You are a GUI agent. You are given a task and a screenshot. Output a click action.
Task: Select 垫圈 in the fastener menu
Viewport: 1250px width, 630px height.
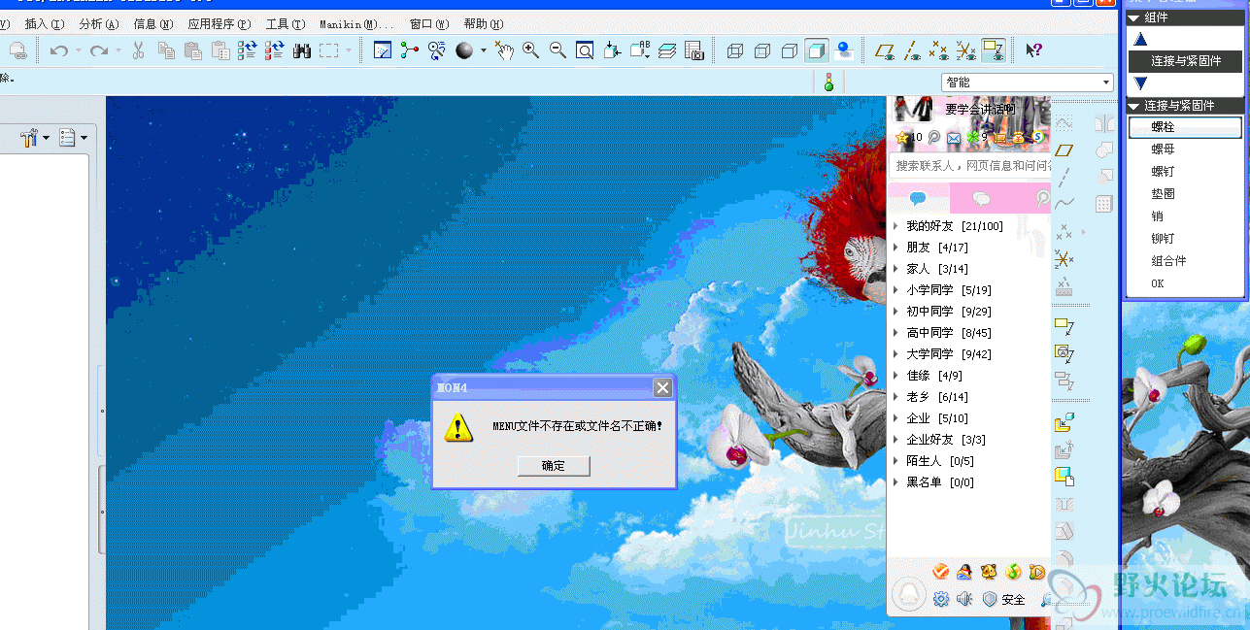coord(1184,194)
